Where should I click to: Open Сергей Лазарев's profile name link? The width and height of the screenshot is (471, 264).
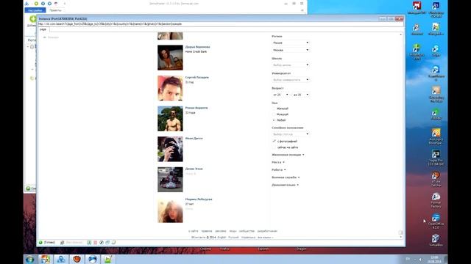point(197,77)
